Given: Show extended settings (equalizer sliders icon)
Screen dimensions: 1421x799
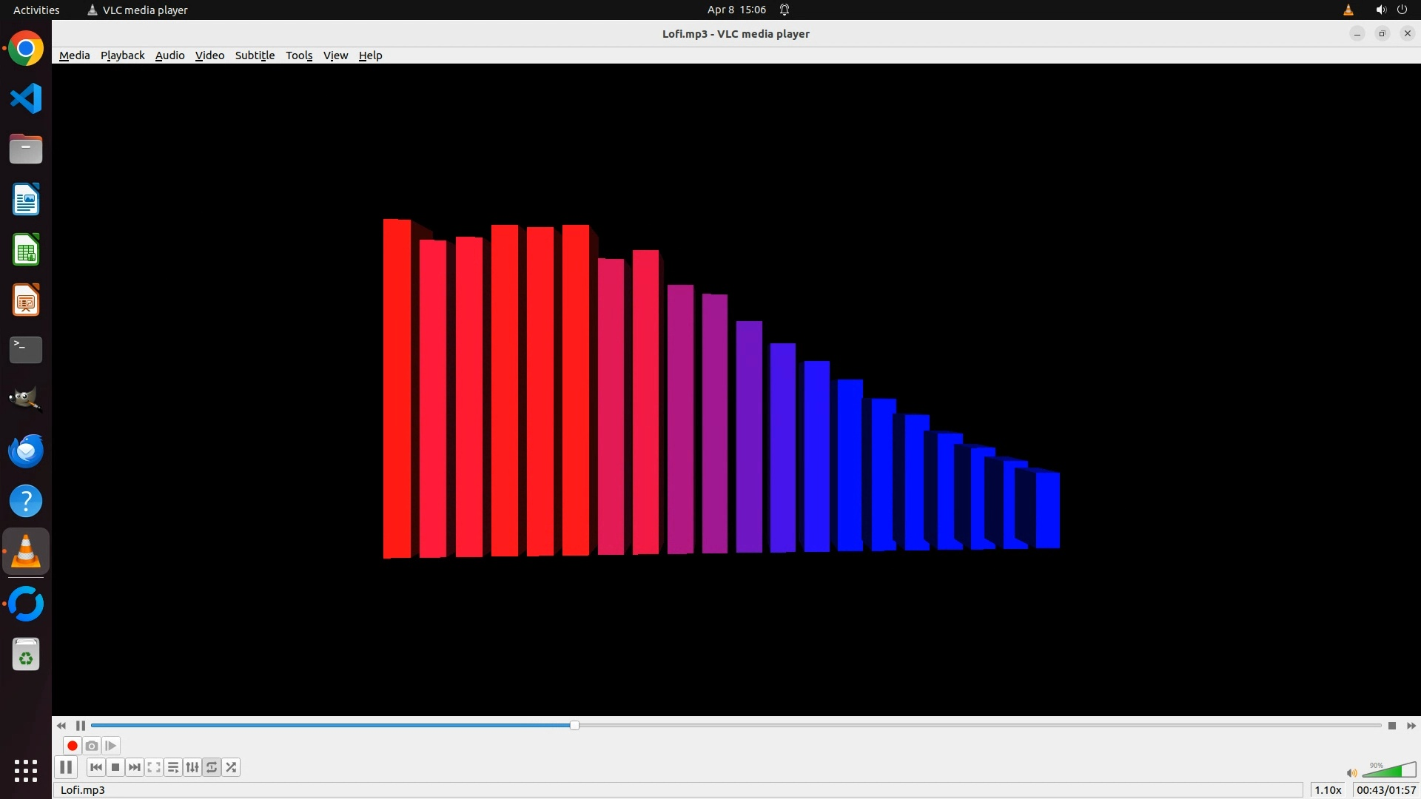Looking at the screenshot, I should (192, 767).
